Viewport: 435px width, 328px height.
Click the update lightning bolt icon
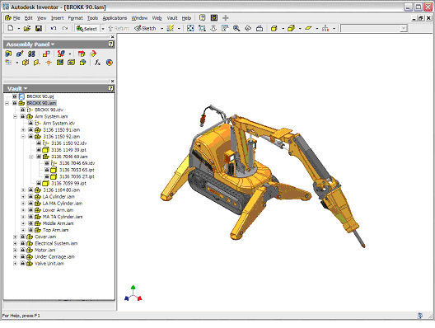[170, 28]
